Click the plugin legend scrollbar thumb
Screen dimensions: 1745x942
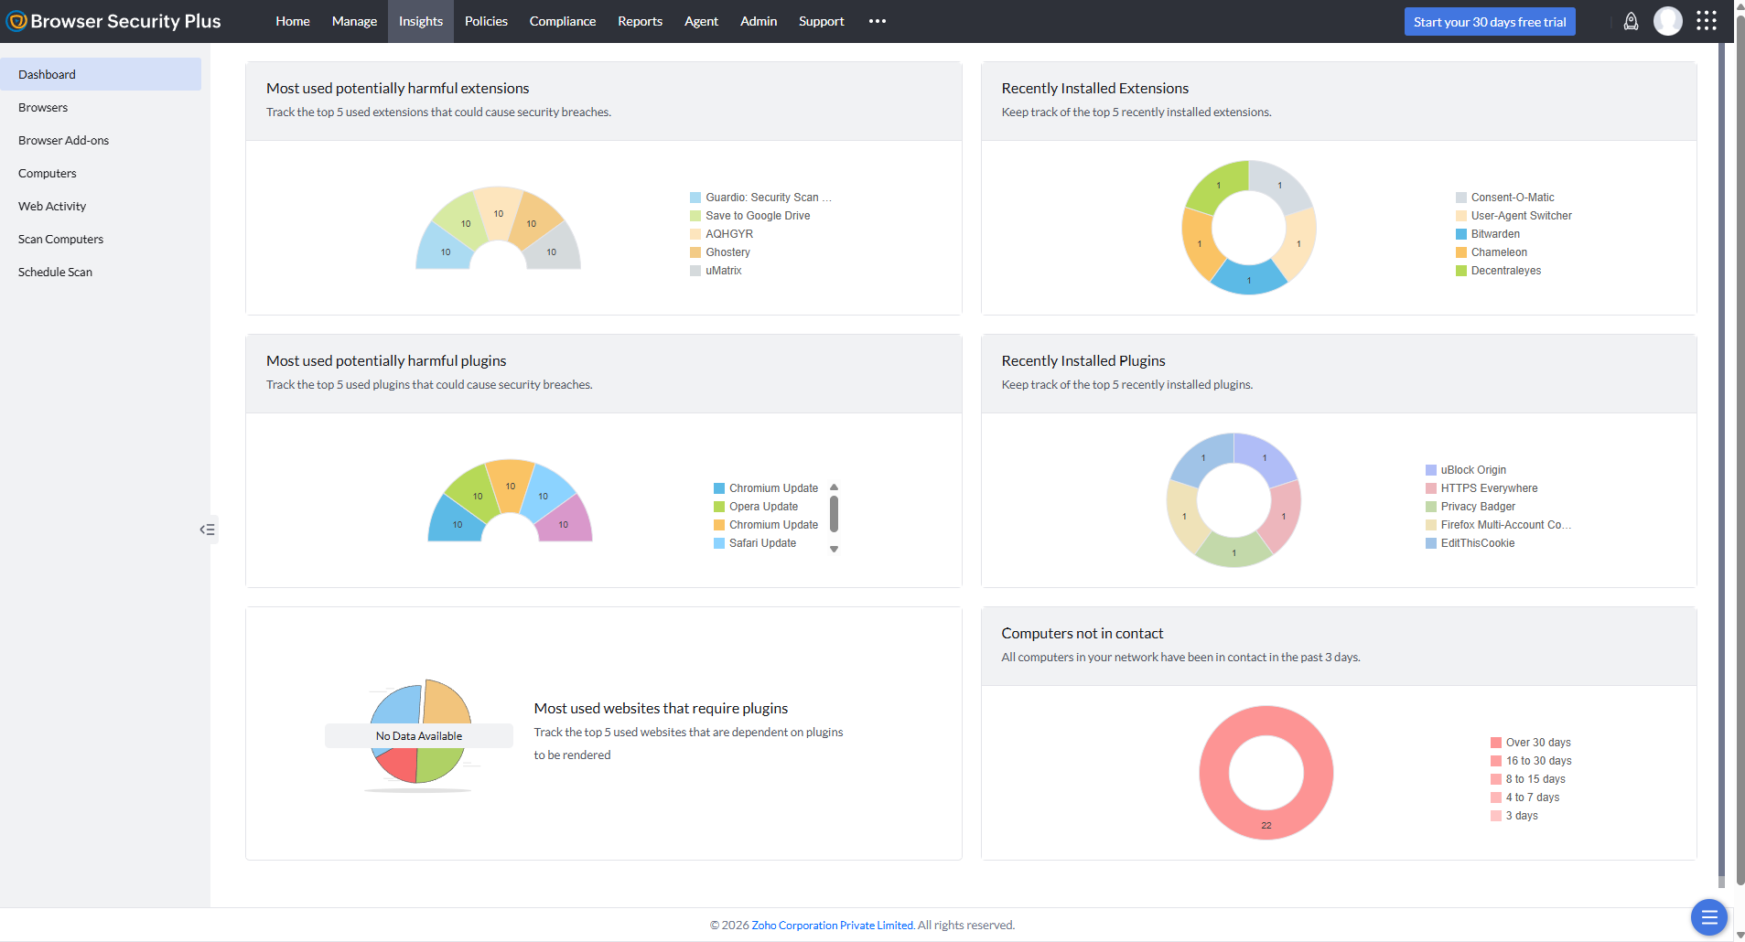(x=834, y=514)
